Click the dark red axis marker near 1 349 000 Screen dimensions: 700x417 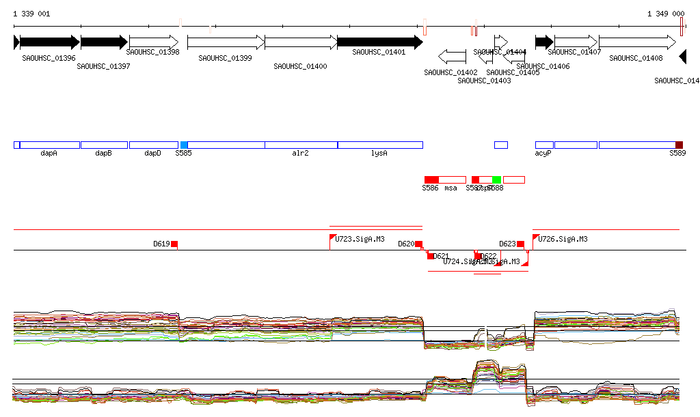(682, 27)
